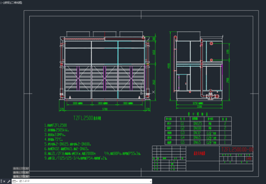
Task: Select the DN65 cell in the G4 row
Action: pos(197,137)
